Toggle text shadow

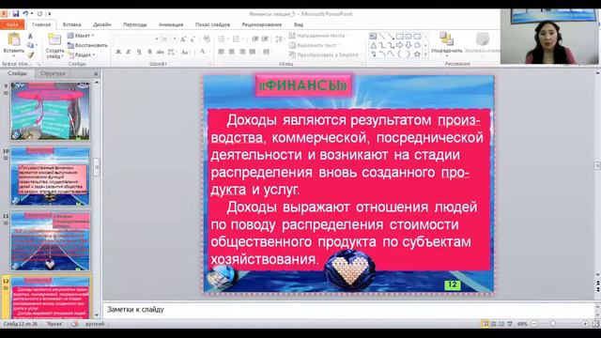[150, 52]
